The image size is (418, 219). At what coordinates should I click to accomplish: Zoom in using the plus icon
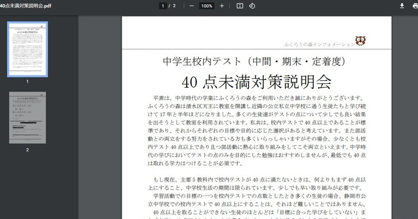click(x=222, y=6)
